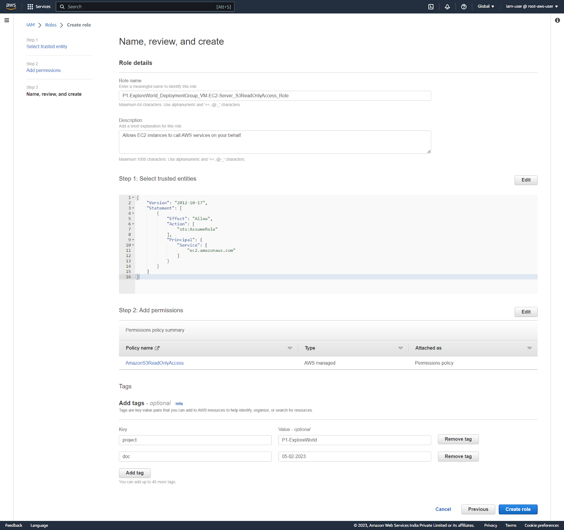Open CloudShell terminal icon

click(x=431, y=7)
